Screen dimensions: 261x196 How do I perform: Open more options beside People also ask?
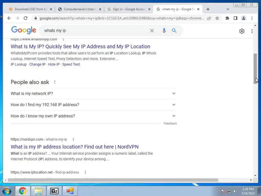[55, 82]
